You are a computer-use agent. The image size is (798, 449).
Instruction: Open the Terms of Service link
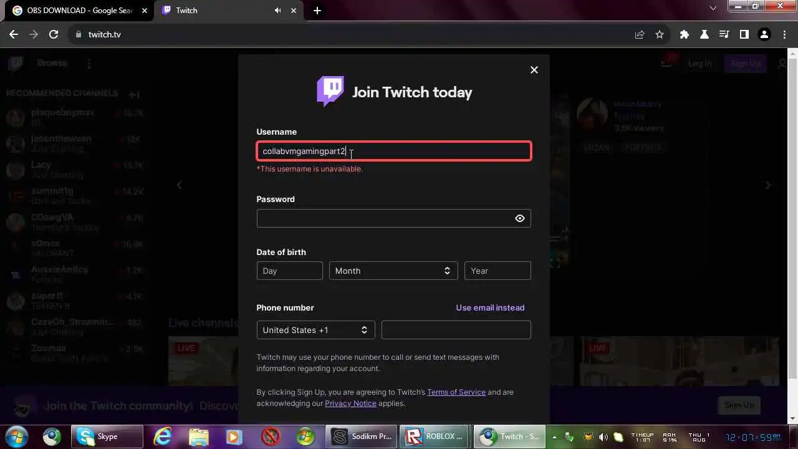point(456,392)
